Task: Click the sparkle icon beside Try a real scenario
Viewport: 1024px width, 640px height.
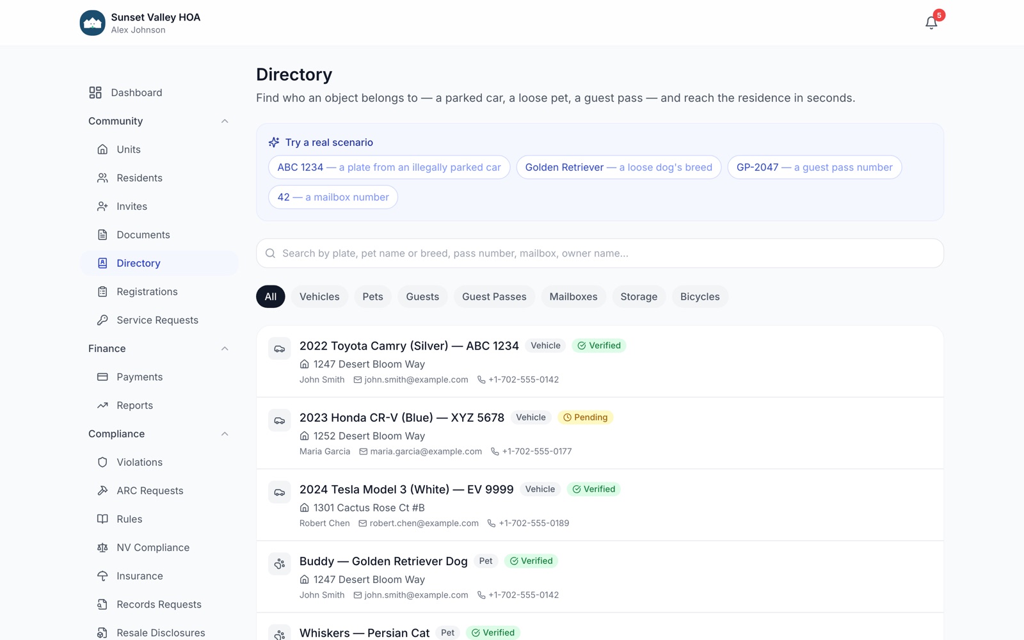Action: 274,142
